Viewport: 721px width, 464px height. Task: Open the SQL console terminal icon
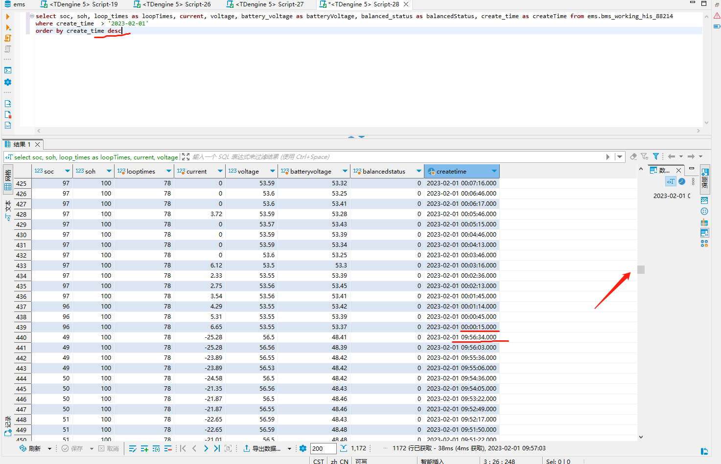[7, 70]
